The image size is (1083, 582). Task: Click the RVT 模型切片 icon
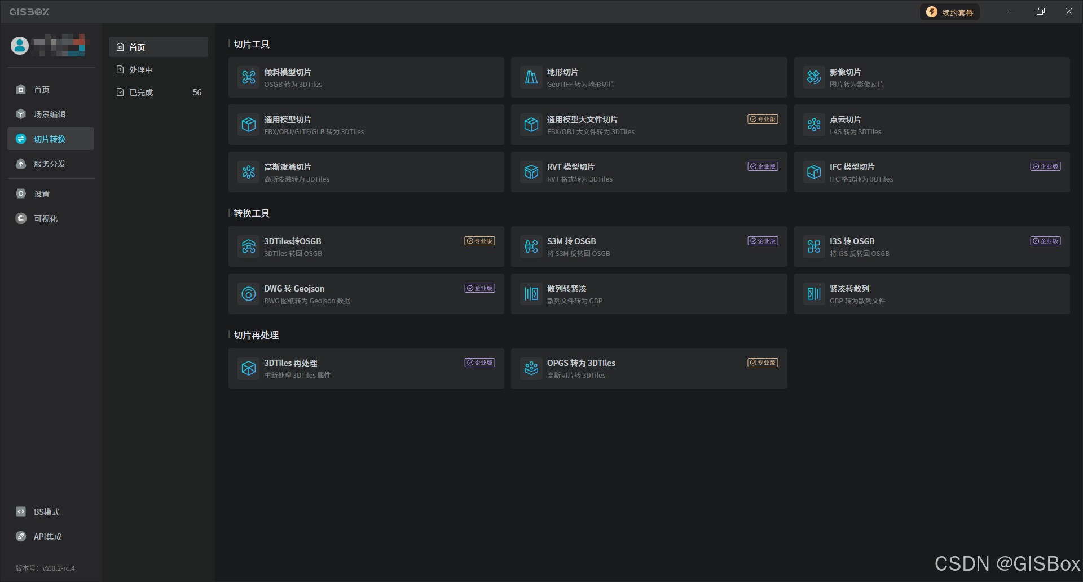[x=531, y=172]
